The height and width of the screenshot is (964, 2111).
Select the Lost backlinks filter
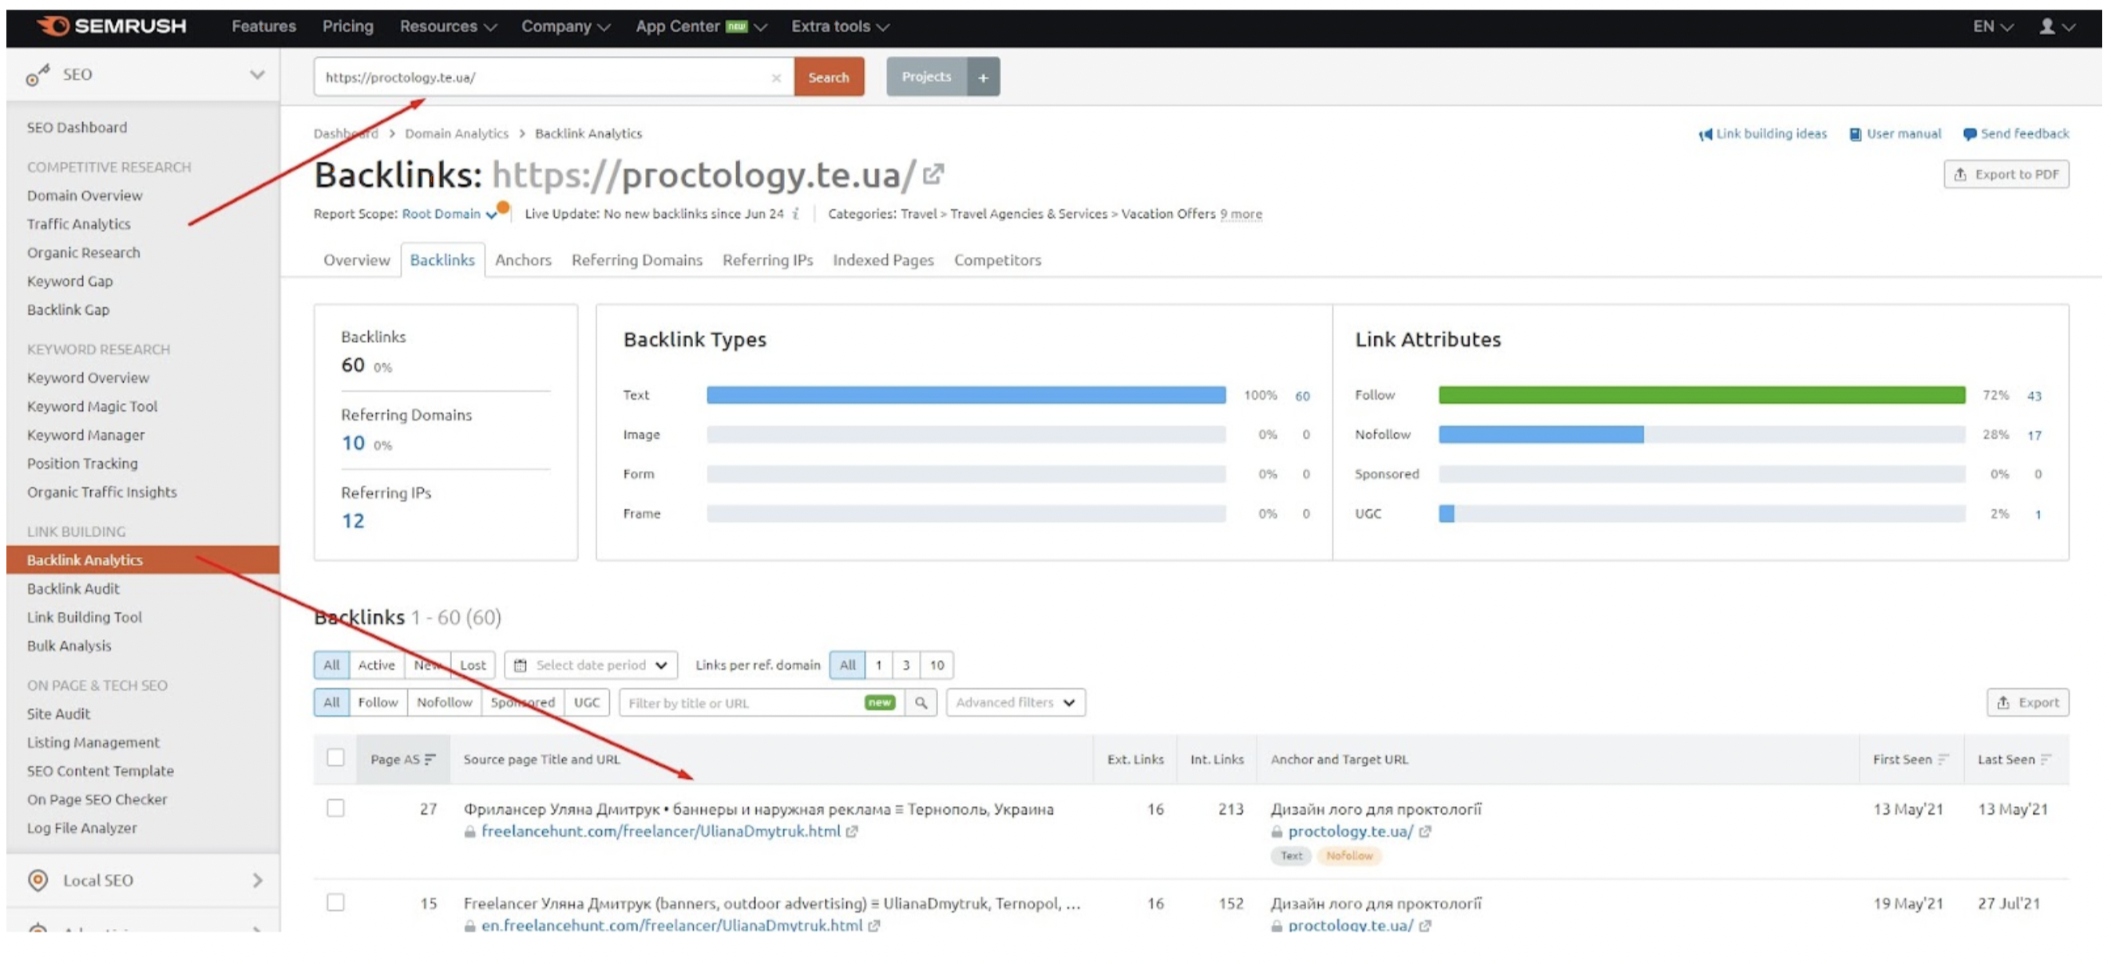click(473, 665)
